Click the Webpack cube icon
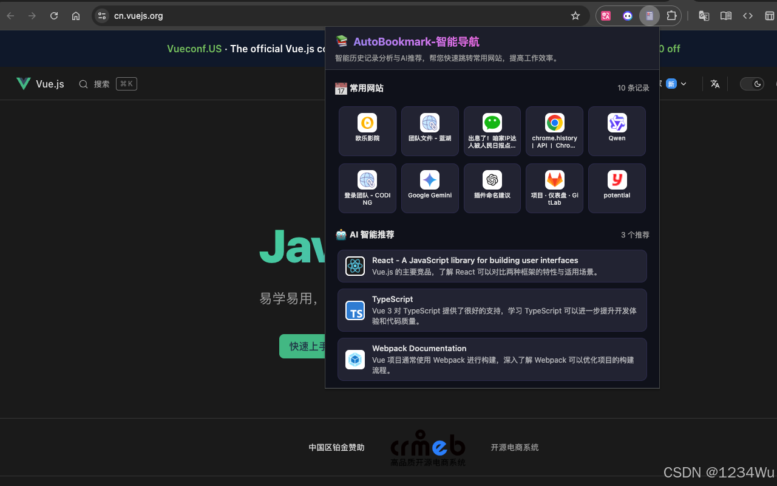 pos(355,360)
